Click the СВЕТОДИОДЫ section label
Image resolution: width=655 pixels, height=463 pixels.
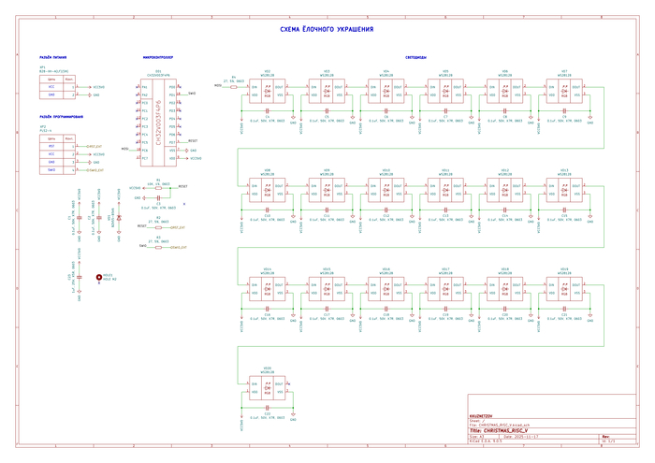416,57
